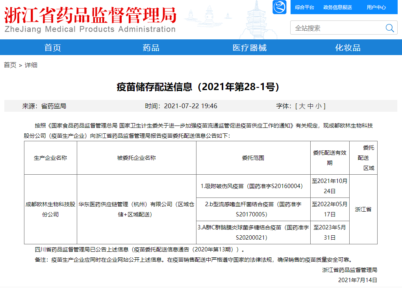Click the 首页 breadcrumb link
The height and width of the screenshot is (288, 402).
click(10, 65)
